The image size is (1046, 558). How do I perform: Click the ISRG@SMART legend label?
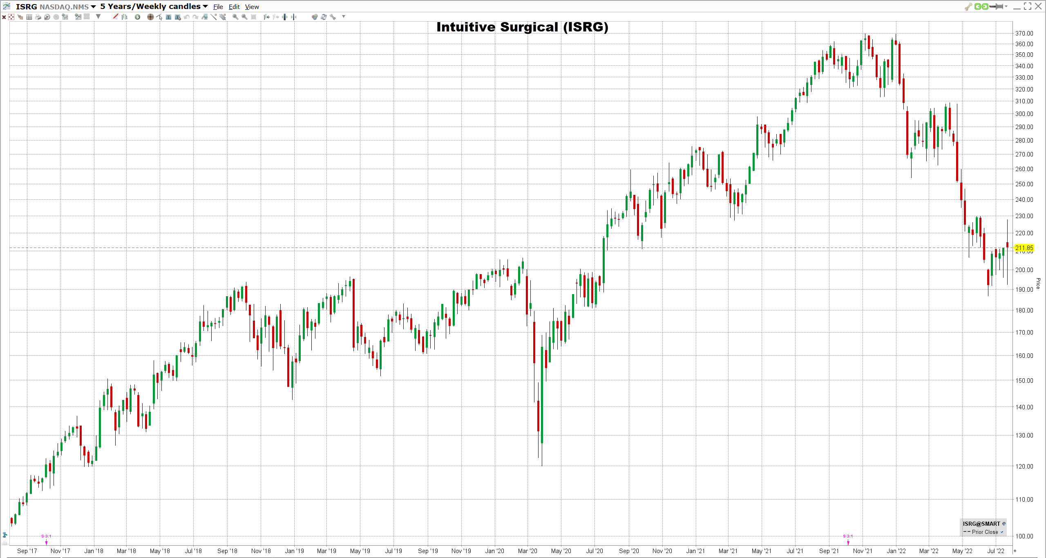pos(981,524)
